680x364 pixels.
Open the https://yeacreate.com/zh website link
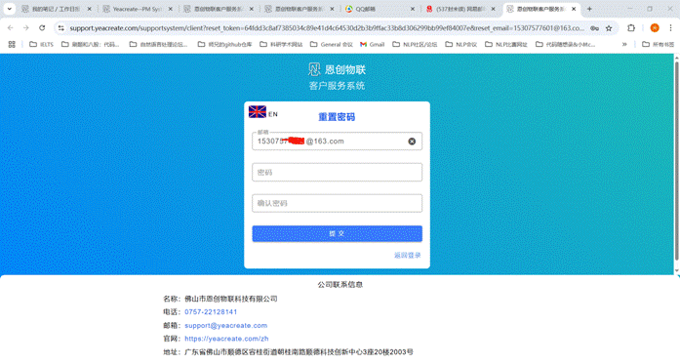tap(226, 339)
